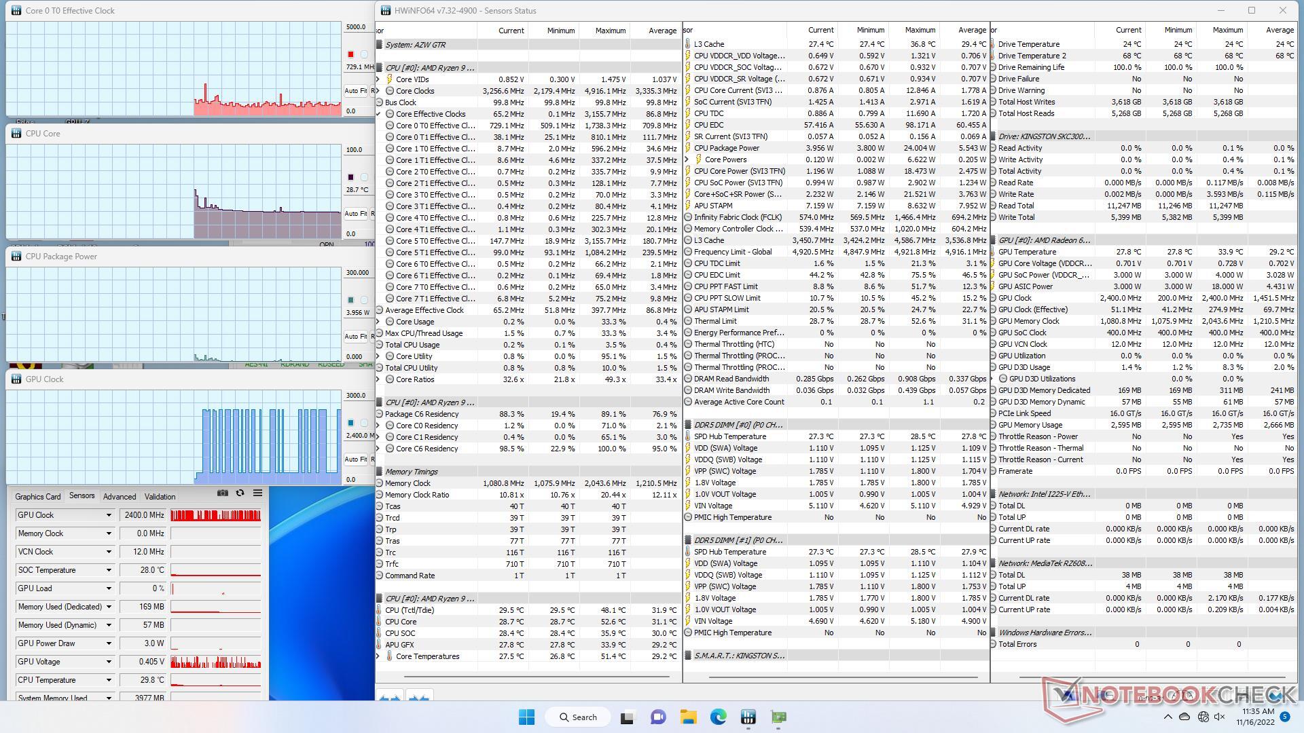Click the GPU-Z refresh icon

pos(240,493)
